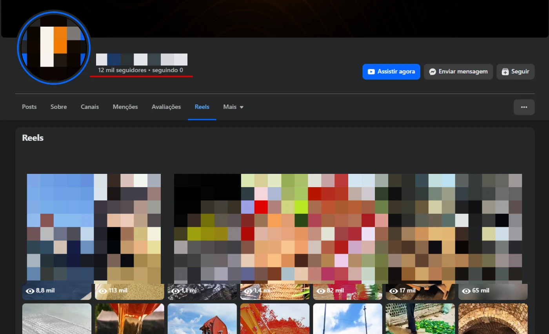Select the Menções tab
This screenshot has width=549, height=334.
click(x=125, y=107)
